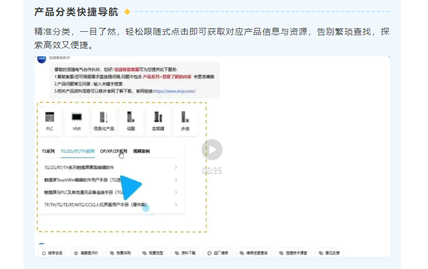Open the 触摸屏与PLC及其他通讯设备连接手册 item

80,193
